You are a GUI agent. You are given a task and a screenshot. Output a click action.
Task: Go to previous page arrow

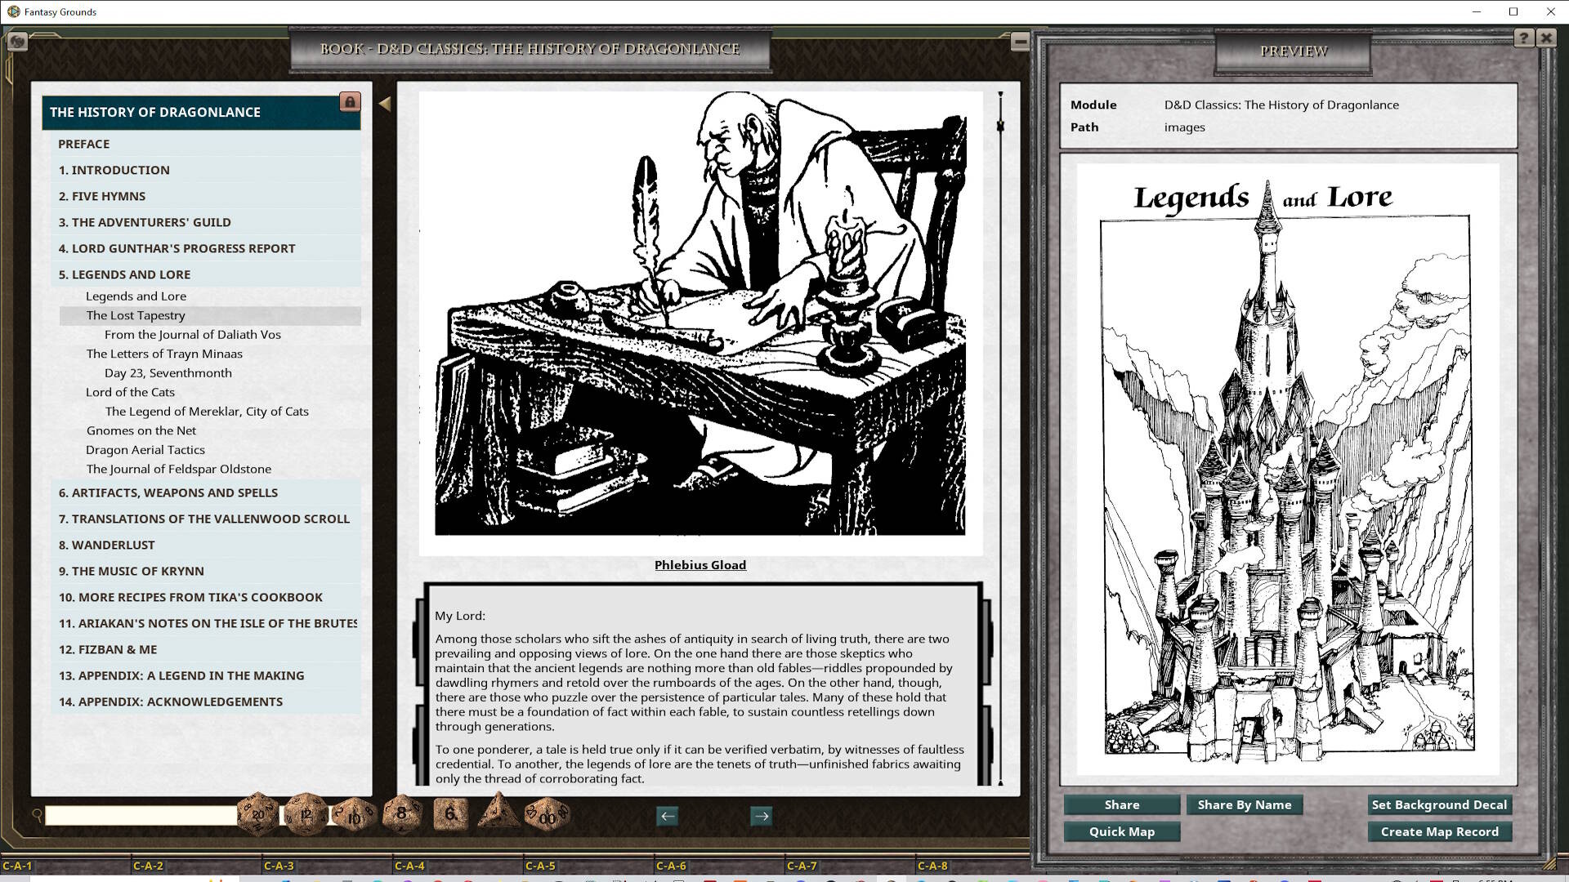[667, 816]
